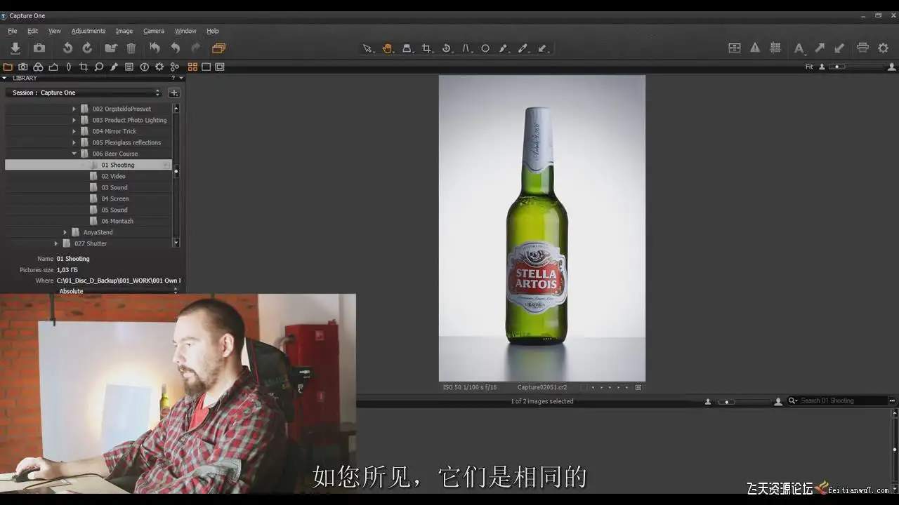The height and width of the screenshot is (505, 899).
Task: Open the Color tool tab
Action: 39,67
